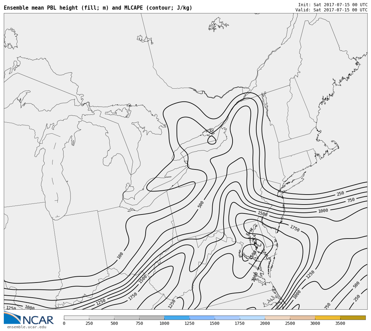Click the NCAR logo
The width and height of the screenshot is (371, 331).
[29, 318]
